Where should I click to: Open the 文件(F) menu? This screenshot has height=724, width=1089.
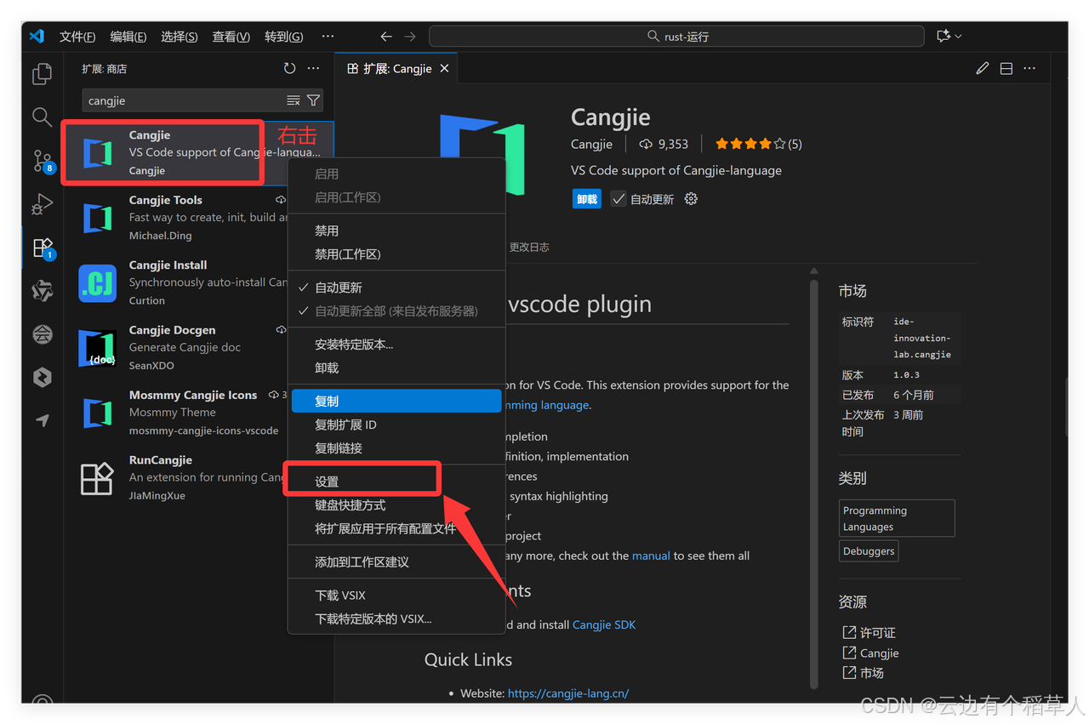click(x=77, y=37)
